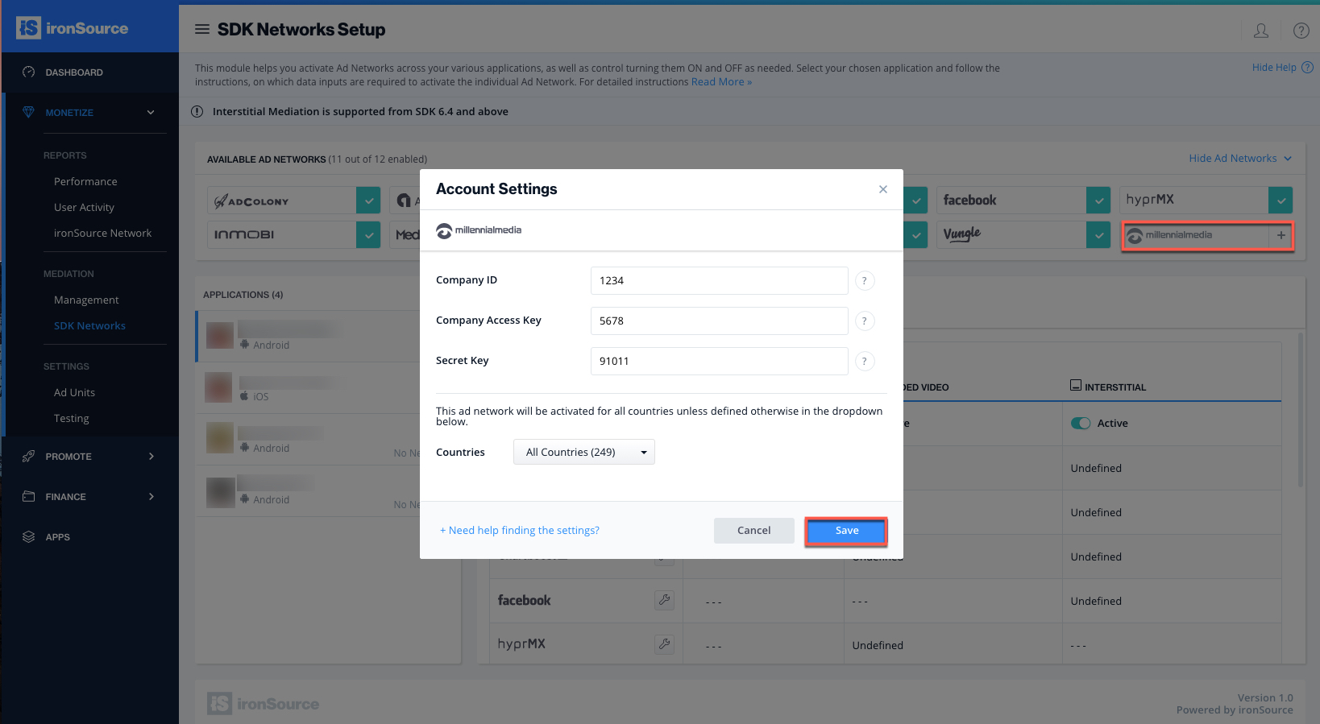Collapse the Monetize section chevron
This screenshot has height=724, width=1320.
151,113
